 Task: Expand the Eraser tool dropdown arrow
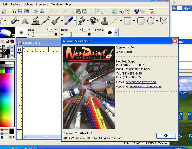[18, 21]
